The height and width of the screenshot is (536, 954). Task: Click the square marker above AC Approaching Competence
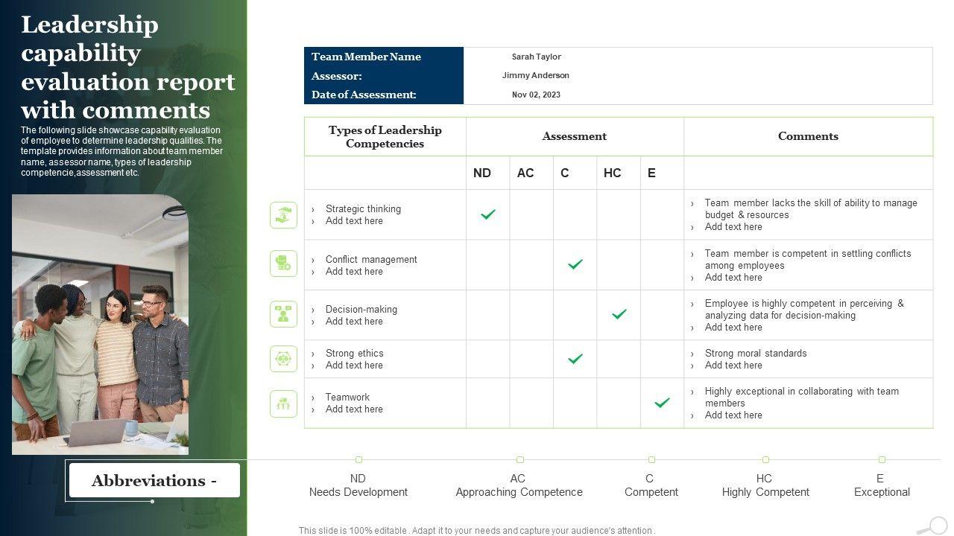coord(520,460)
